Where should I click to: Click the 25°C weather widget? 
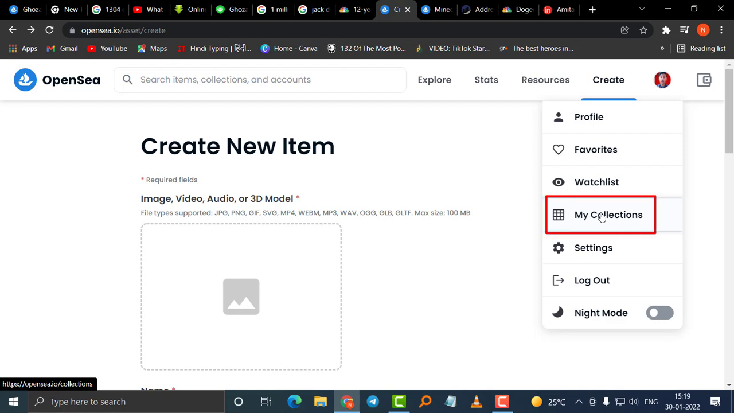[549, 402]
